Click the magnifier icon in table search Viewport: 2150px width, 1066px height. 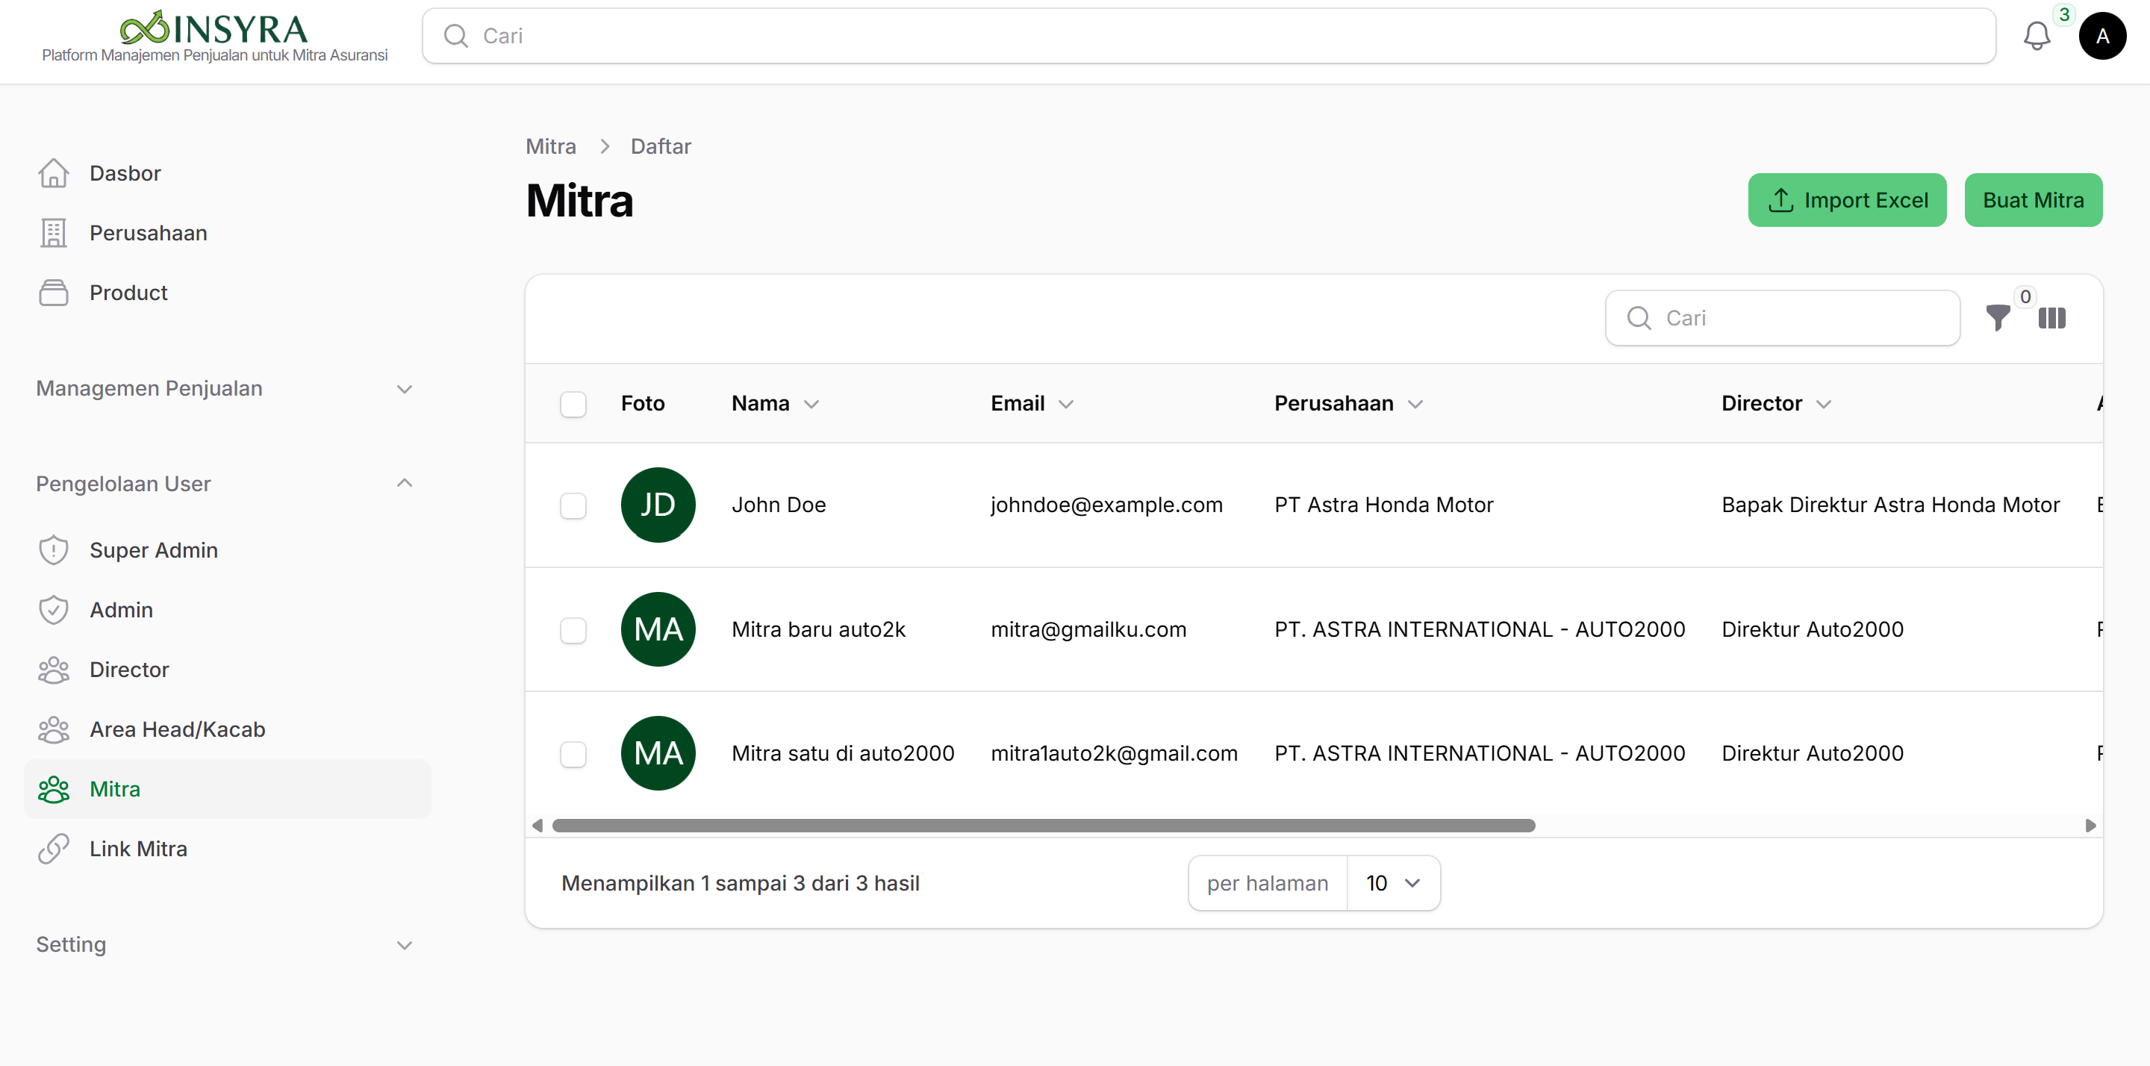tap(1639, 318)
